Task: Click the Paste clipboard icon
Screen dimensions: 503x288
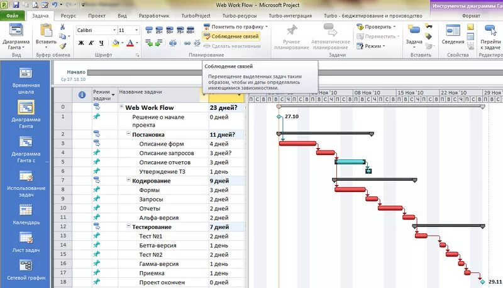Action: click(46, 31)
